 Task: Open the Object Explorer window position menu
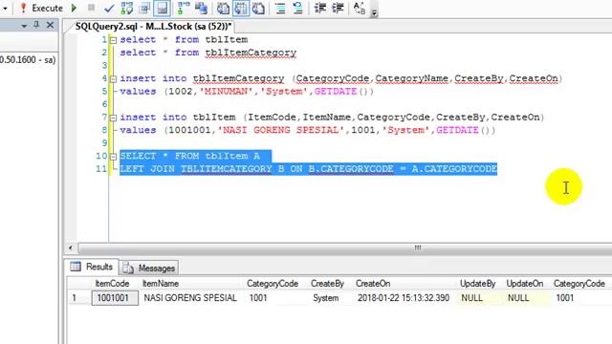pyautogui.click(x=24, y=26)
